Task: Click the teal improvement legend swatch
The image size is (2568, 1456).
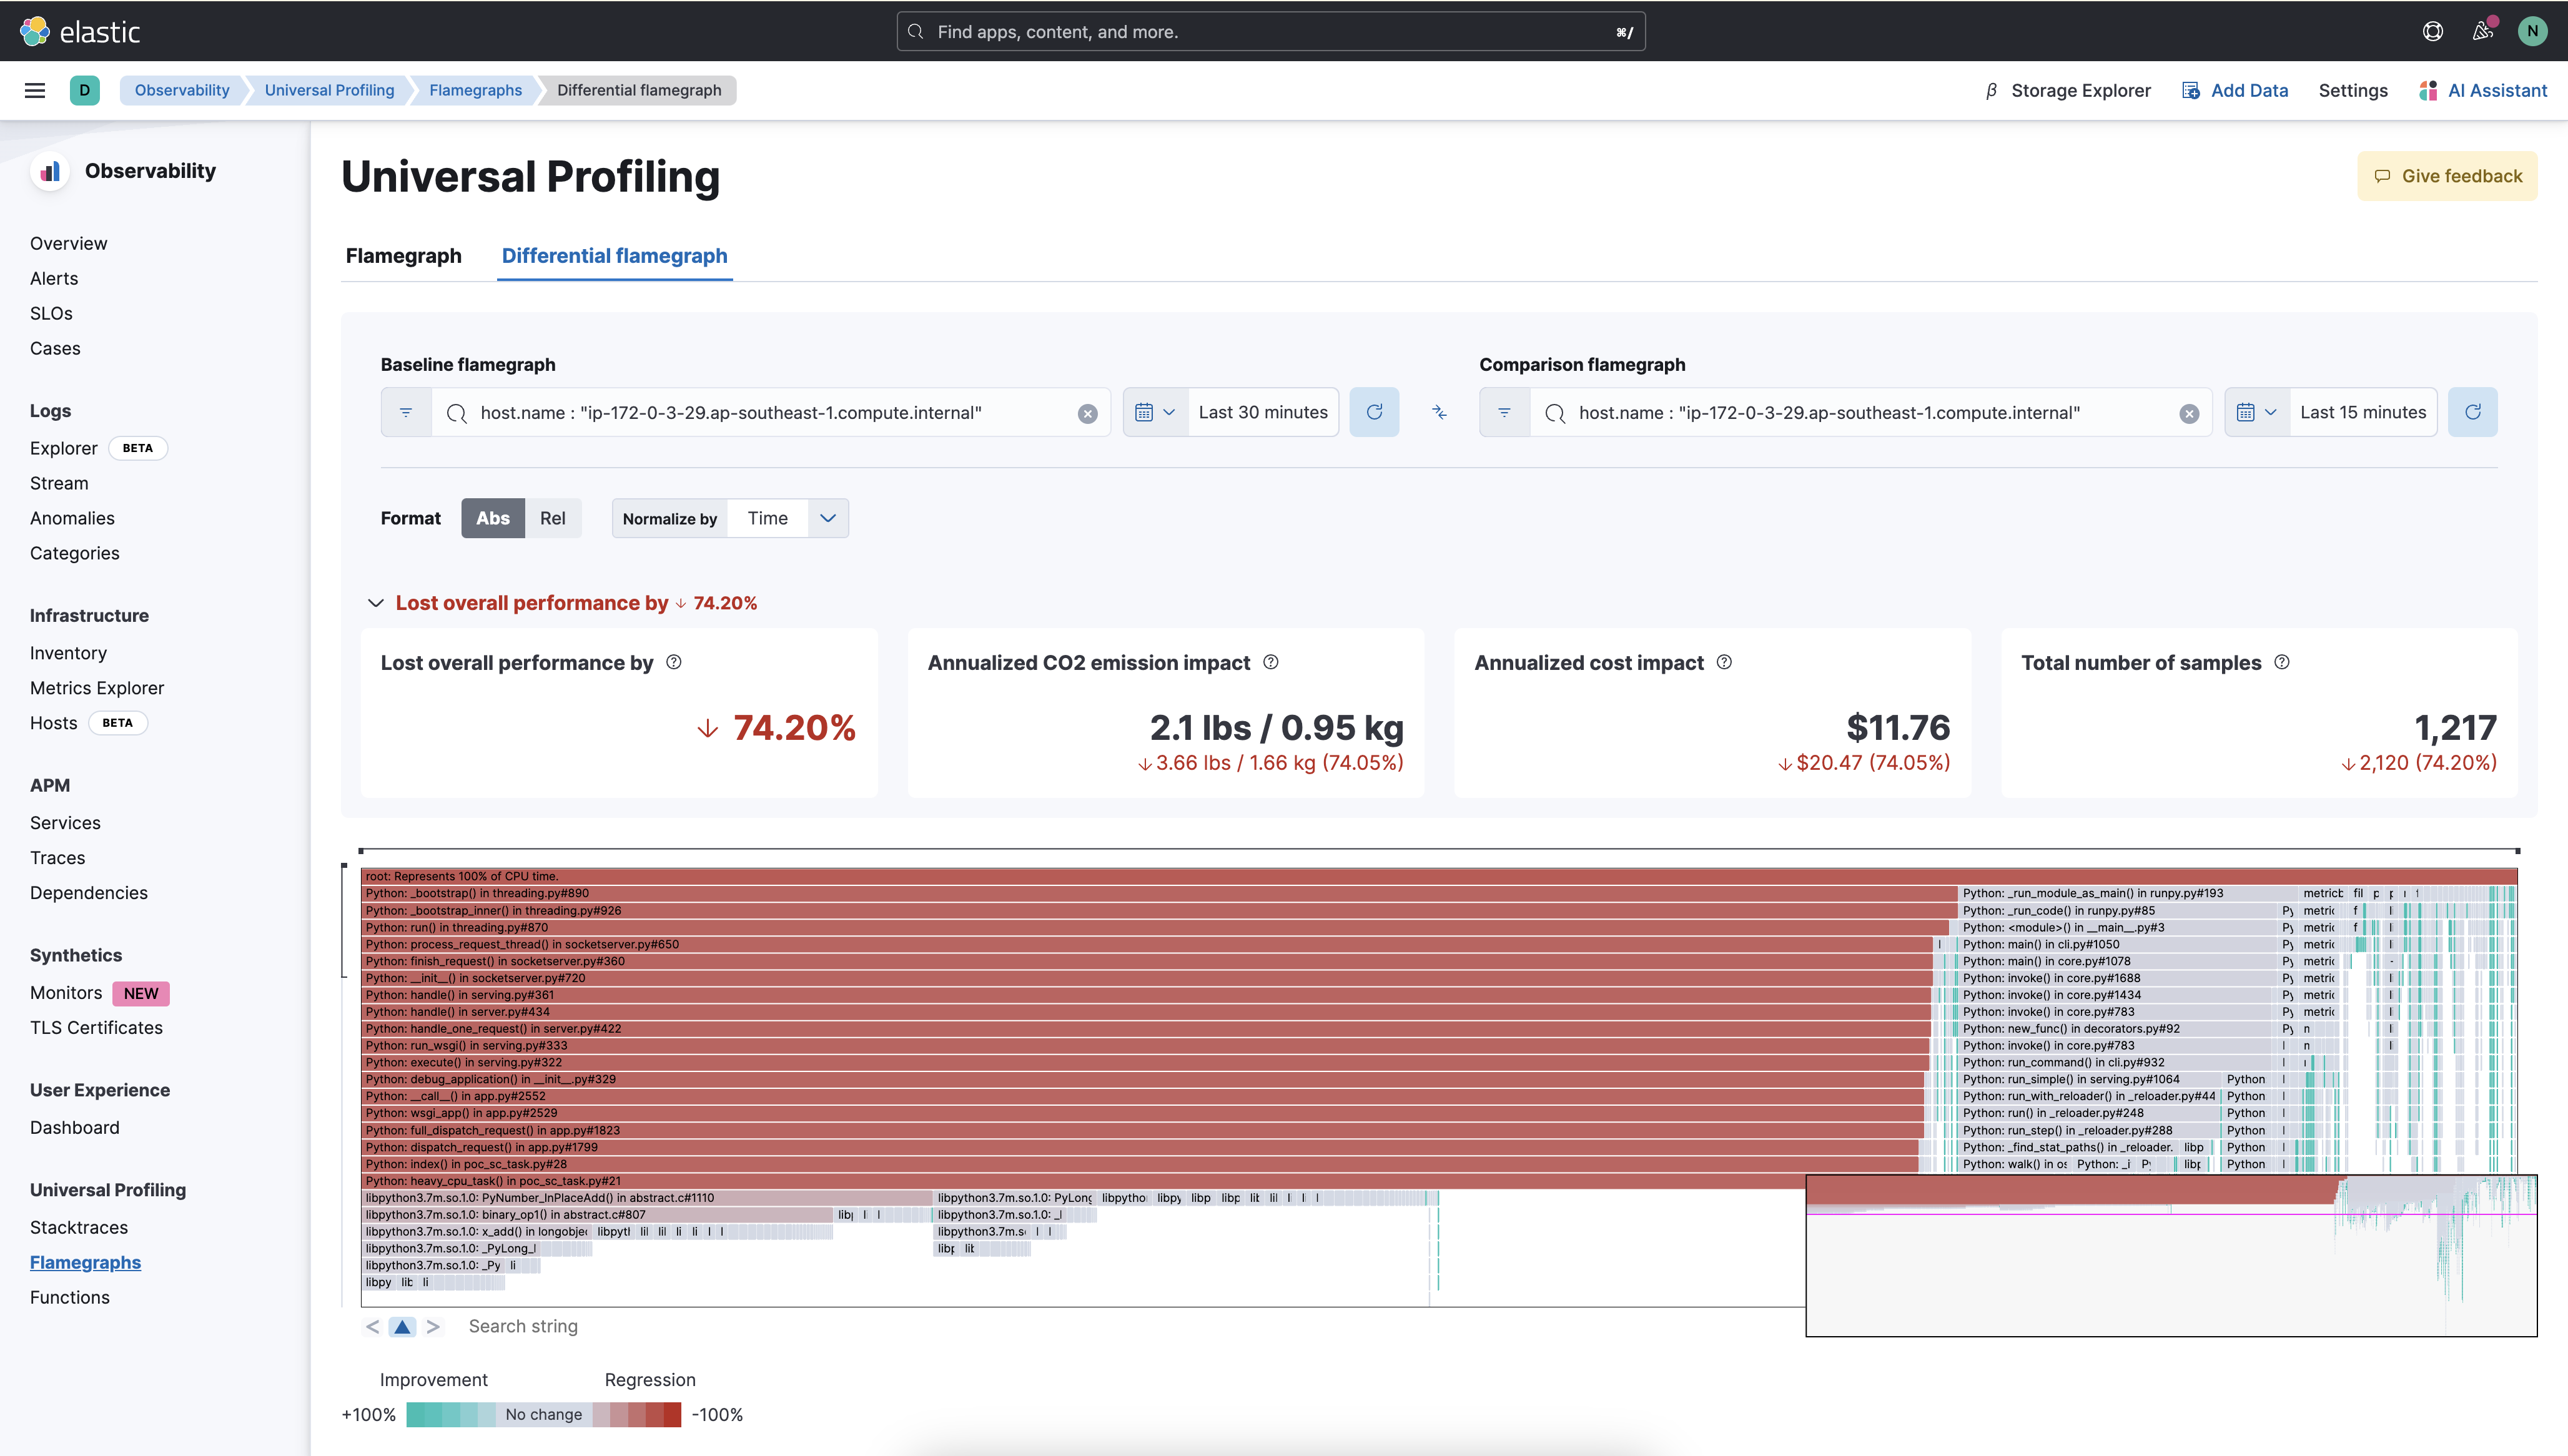Action: click(416, 1414)
